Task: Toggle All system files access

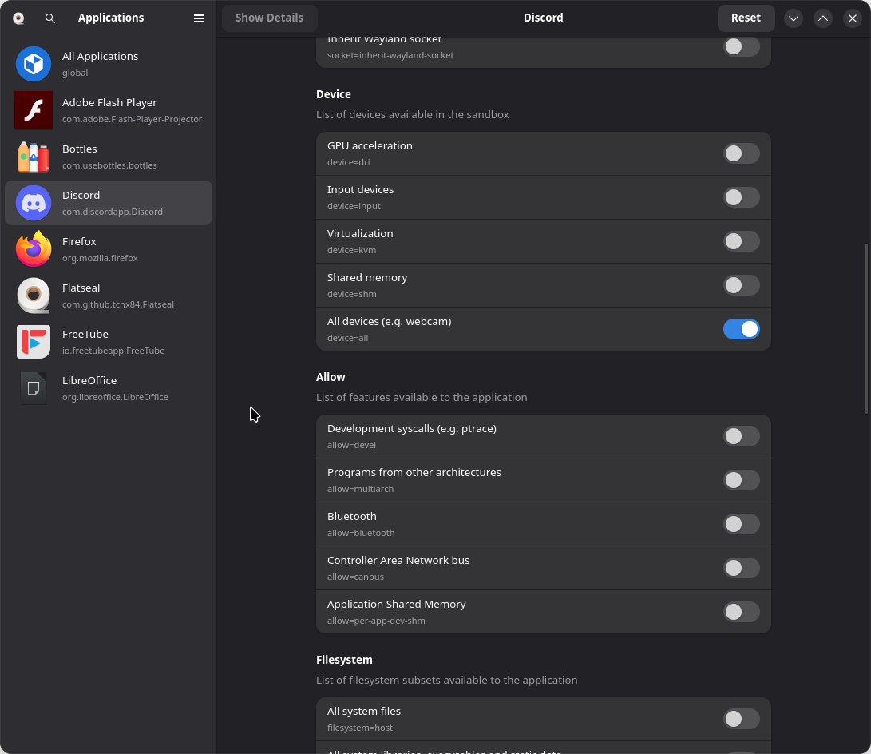Action: [741, 719]
